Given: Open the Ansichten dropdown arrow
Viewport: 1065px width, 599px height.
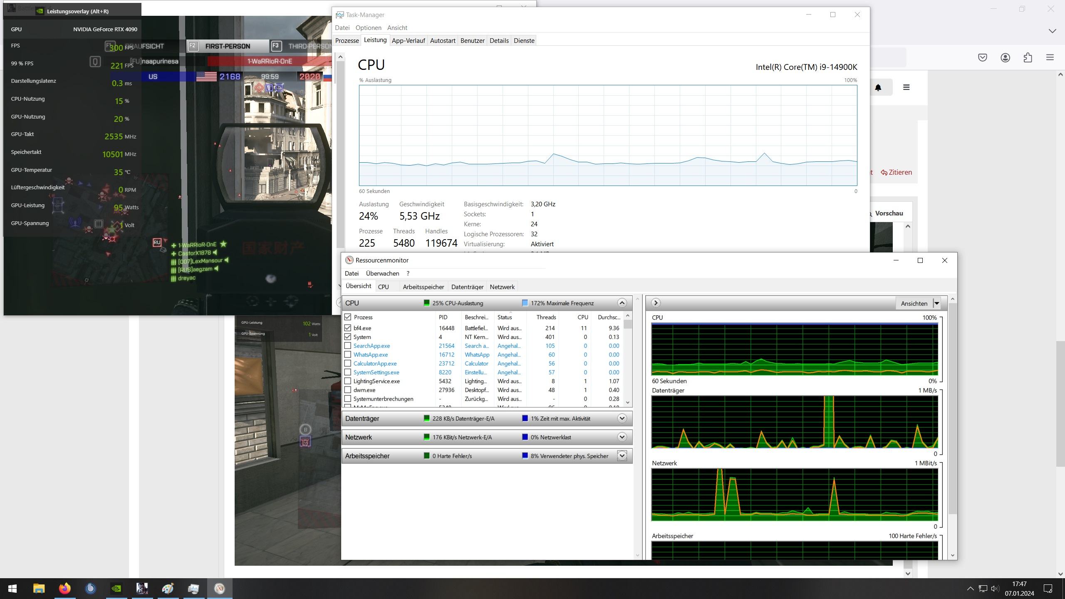Looking at the screenshot, I should click(x=937, y=303).
